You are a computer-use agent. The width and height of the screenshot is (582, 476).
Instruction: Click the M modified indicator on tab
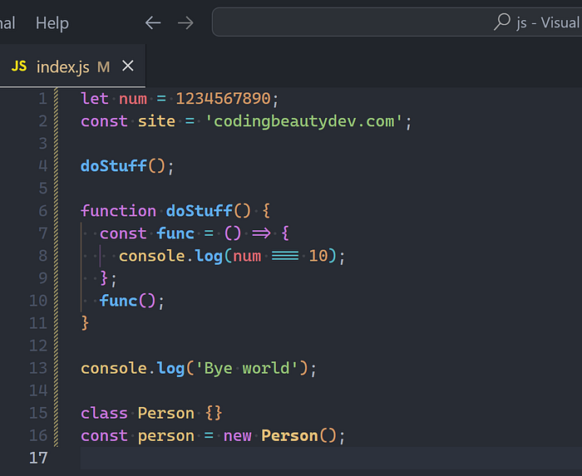coord(104,67)
